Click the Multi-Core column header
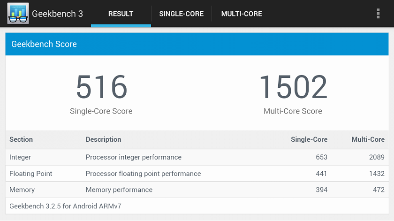This screenshot has height=221, width=394. (368, 139)
